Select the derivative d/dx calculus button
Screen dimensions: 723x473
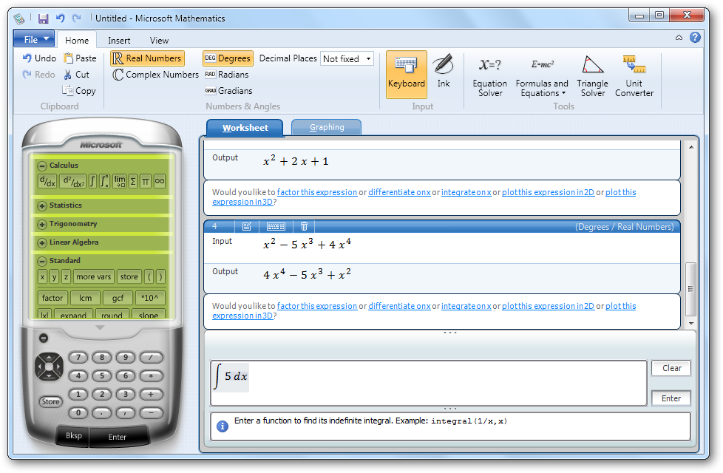click(47, 181)
